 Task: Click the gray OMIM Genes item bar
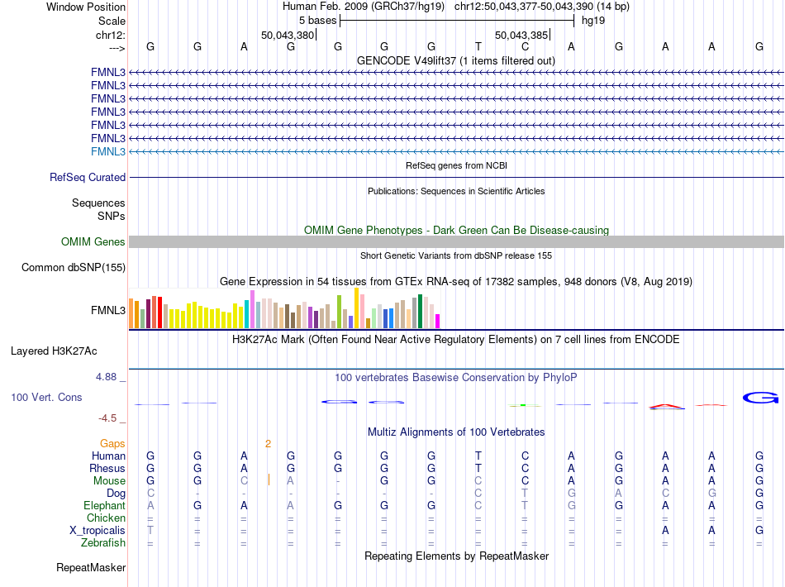tap(456, 242)
